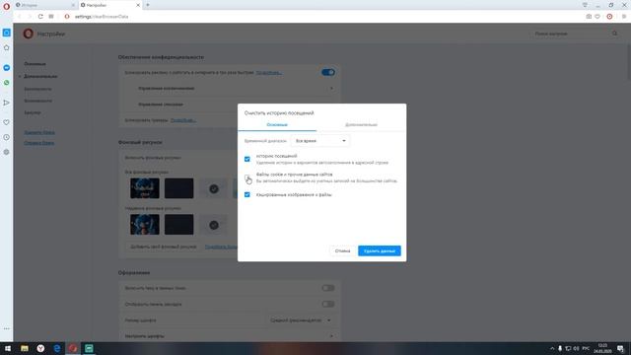Toggle the ad blocking switch

pyautogui.click(x=328, y=72)
